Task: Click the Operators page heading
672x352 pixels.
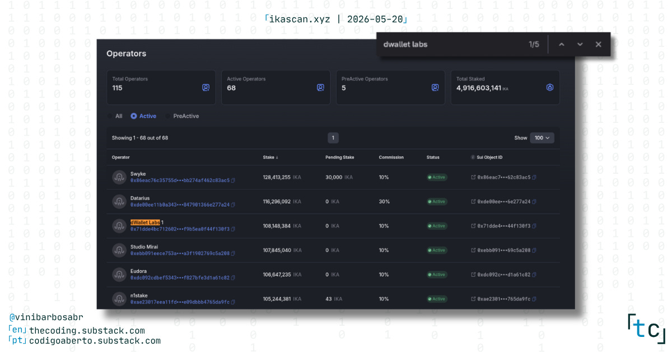Action: tap(127, 54)
